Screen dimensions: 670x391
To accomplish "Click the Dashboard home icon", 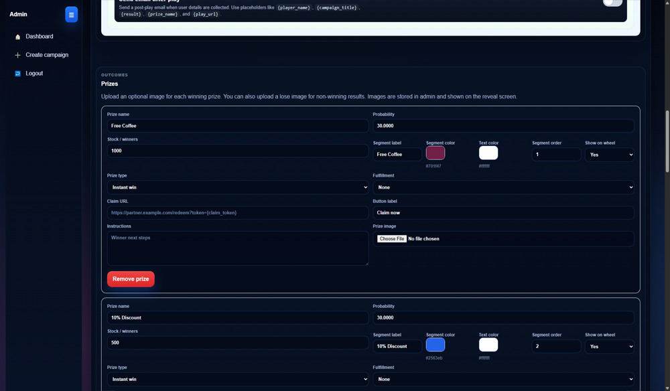I will click(x=17, y=37).
